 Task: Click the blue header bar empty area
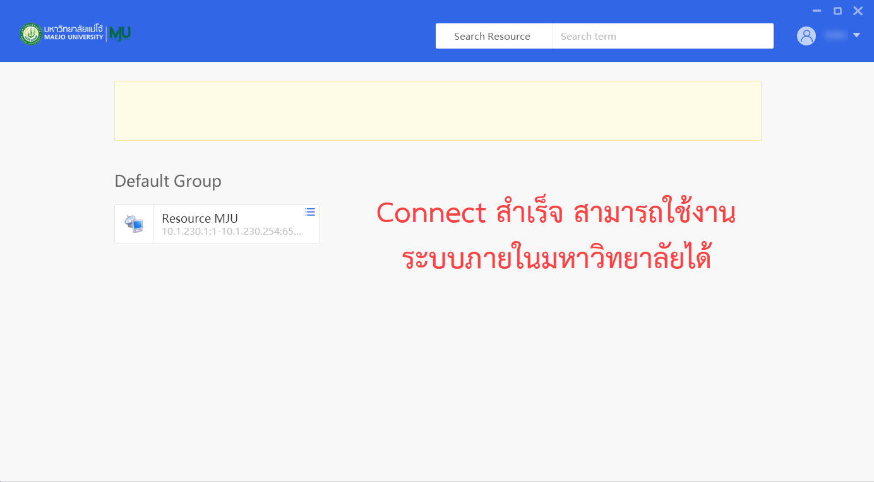(284, 32)
